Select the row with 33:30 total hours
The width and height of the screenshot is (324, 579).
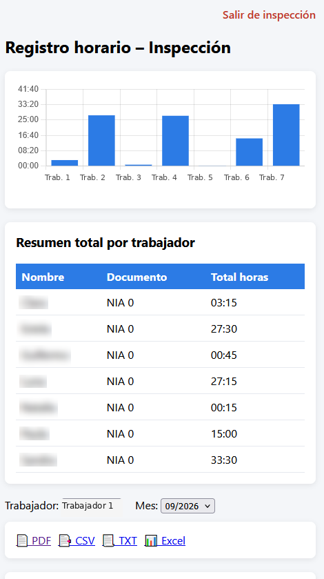[x=160, y=460]
